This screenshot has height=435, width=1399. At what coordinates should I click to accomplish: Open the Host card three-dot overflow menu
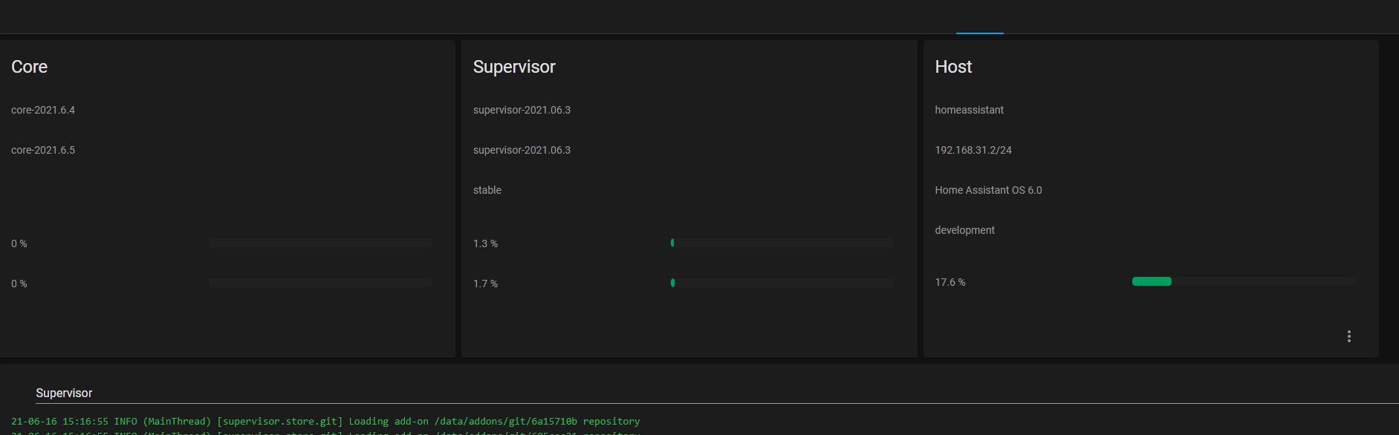[1348, 336]
